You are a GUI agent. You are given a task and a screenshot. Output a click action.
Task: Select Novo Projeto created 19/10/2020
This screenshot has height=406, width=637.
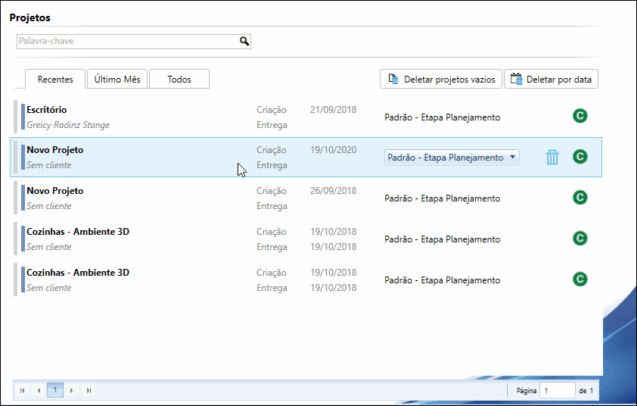point(54,150)
